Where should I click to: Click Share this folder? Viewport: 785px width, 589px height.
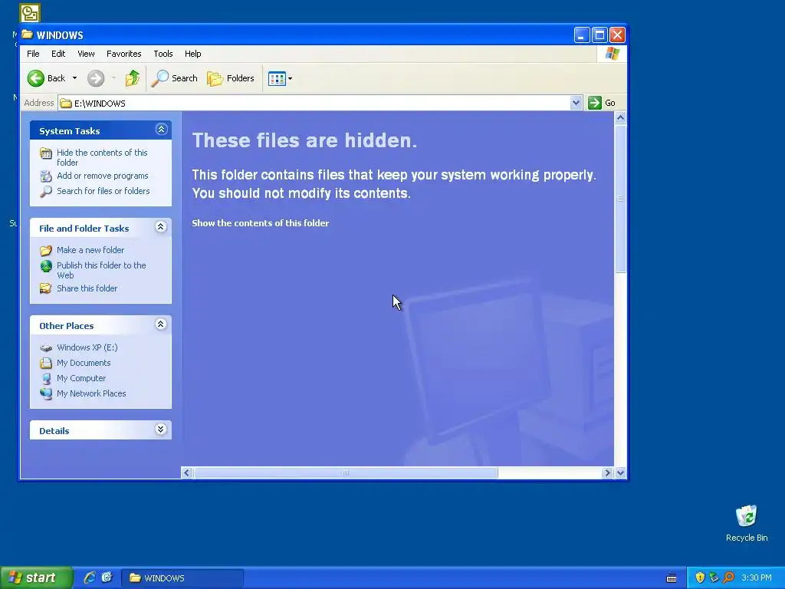click(87, 288)
